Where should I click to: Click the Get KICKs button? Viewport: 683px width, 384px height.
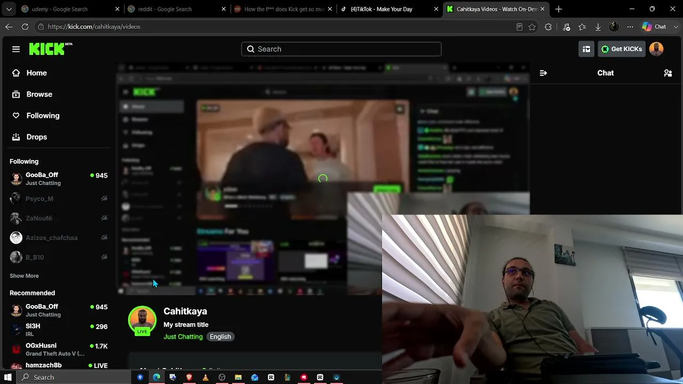click(622, 49)
